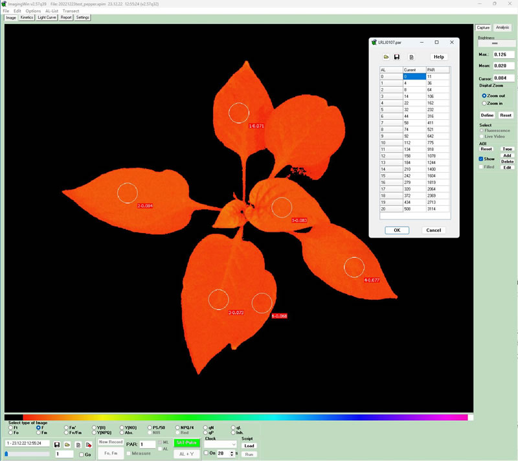Click the document icon in PAR dialog toolbar
Screen dimensions: 518x461
[411, 57]
